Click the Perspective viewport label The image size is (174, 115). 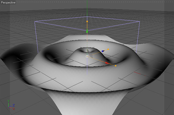8,2
